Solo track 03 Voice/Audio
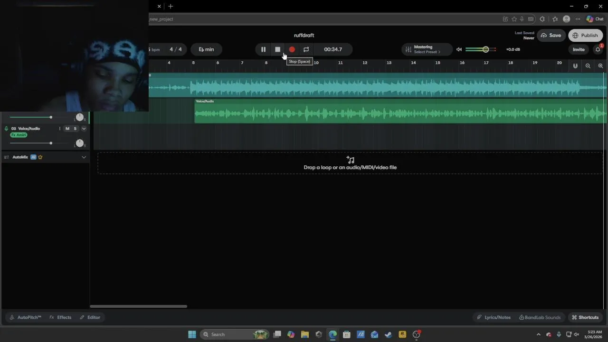 75,129
